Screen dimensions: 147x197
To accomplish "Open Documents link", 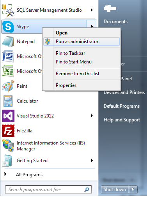I will pyautogui.click(x=116, y=22).
